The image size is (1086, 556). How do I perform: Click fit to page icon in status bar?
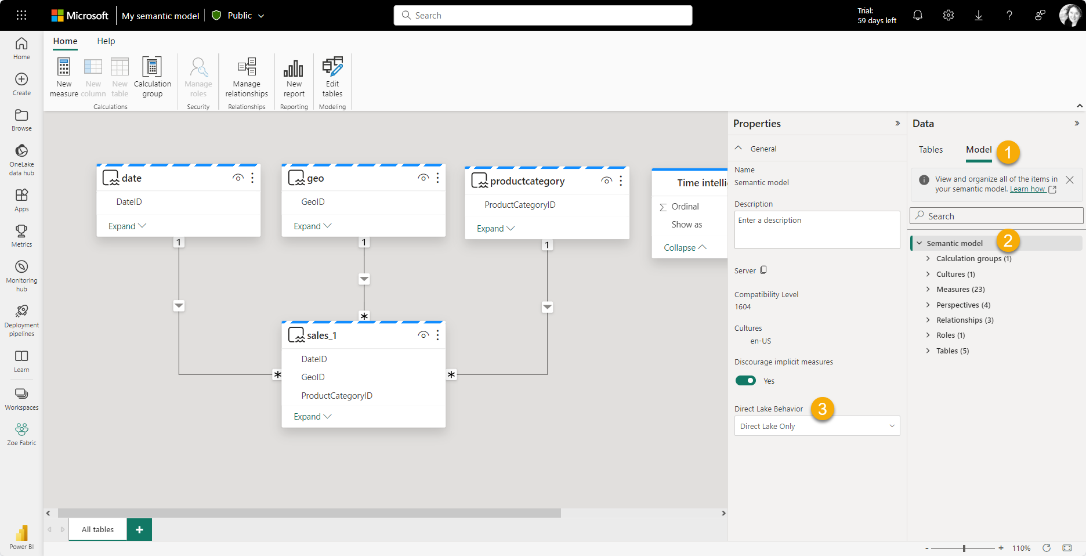click(x=1067, y=548)
